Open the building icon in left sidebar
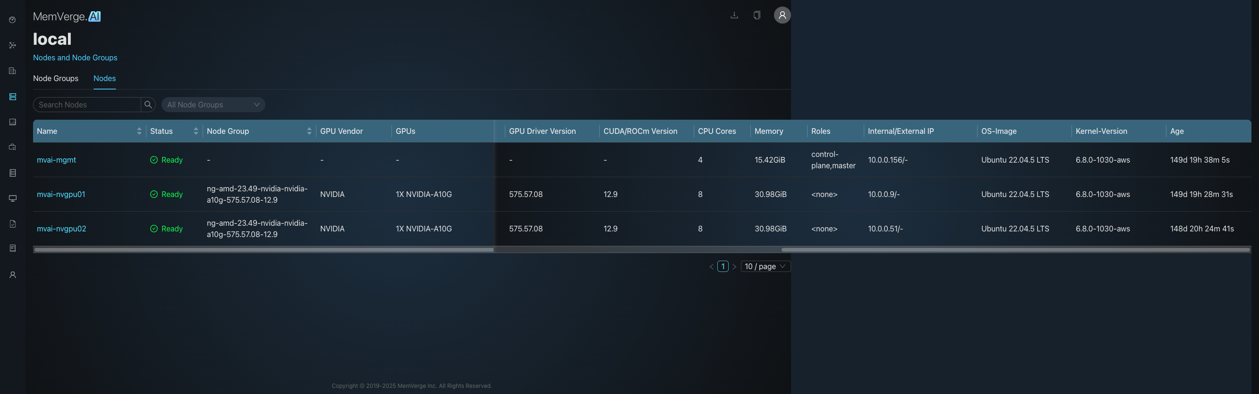The height and width of the screenshot is (394, 1259). pos(13,71)
